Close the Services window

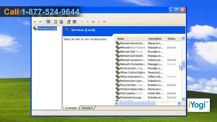tap(183, 10)
